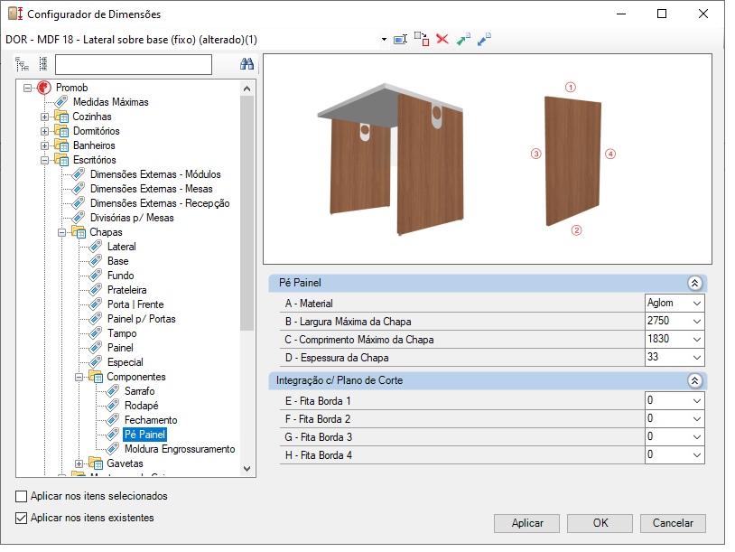
Task: Click the tag icon beside Tampo
Action: (96, 333)
